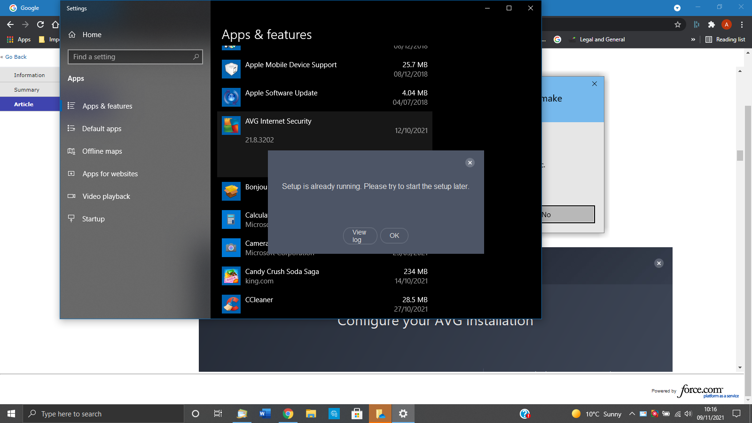Image resolution: width=752 pixels, height=423 pixels.
Task: Click View log button in dialog
Action: tap(360, 236)
